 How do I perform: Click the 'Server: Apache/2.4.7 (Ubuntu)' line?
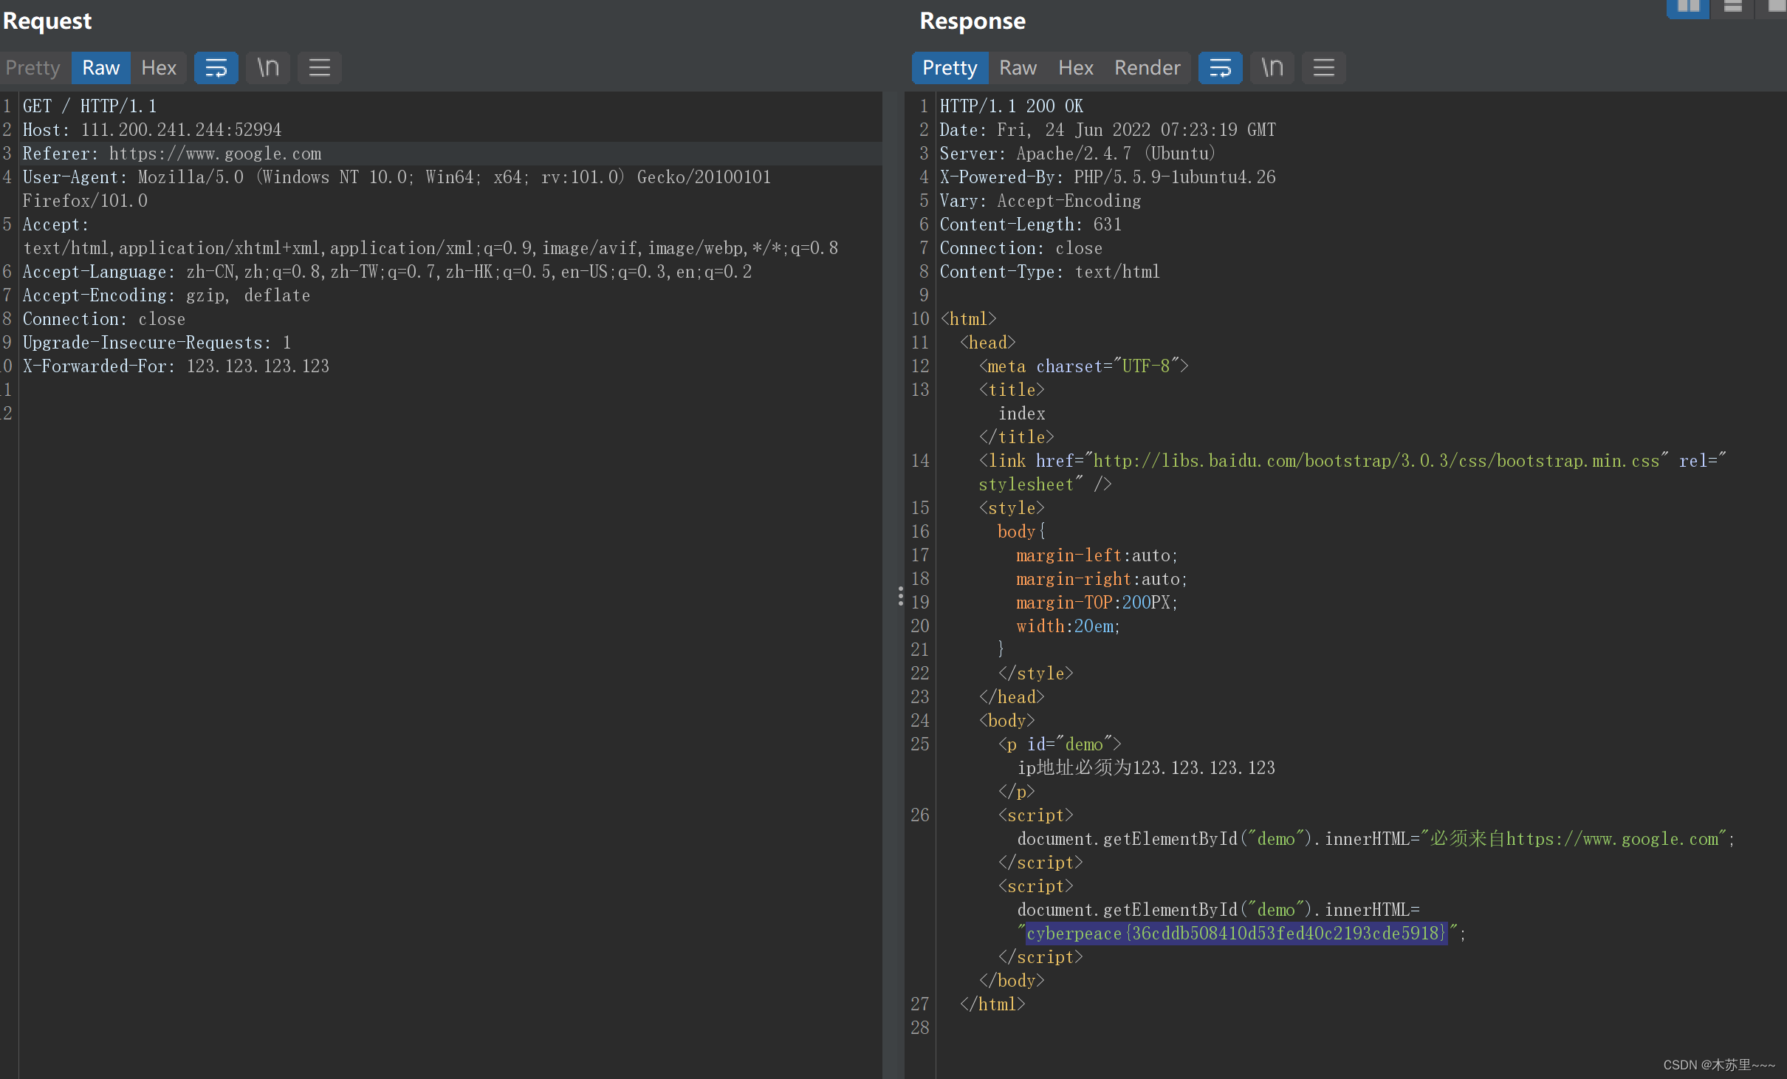tap(1077, 154)
